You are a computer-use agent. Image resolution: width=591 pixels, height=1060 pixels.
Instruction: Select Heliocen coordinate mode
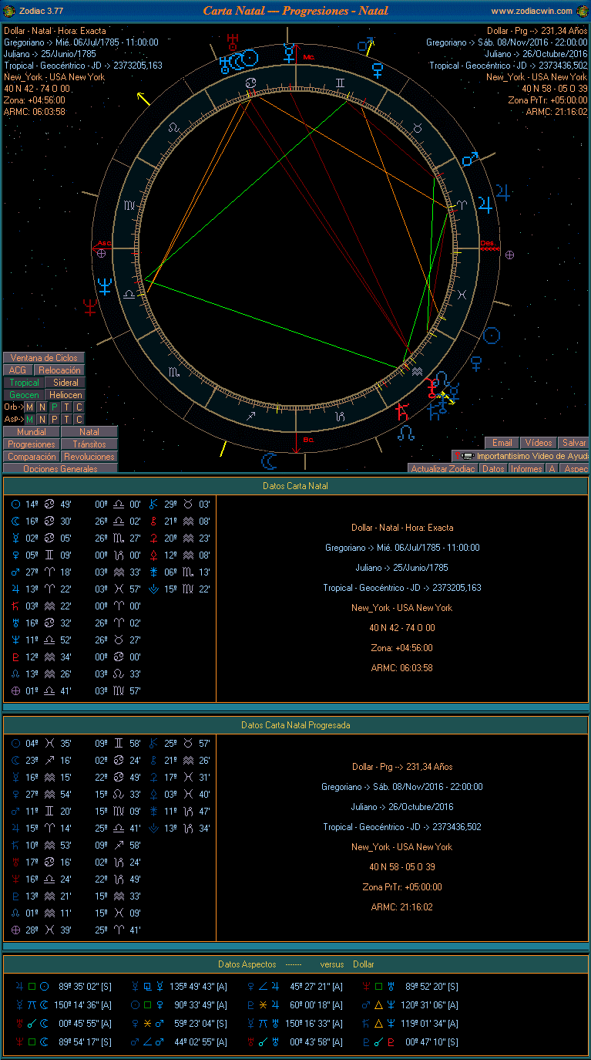click(x=66, y=395)
